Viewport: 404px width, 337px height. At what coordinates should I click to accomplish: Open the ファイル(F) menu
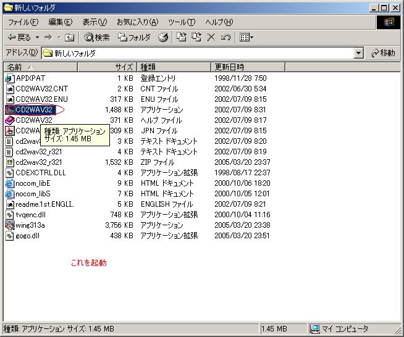23,22
